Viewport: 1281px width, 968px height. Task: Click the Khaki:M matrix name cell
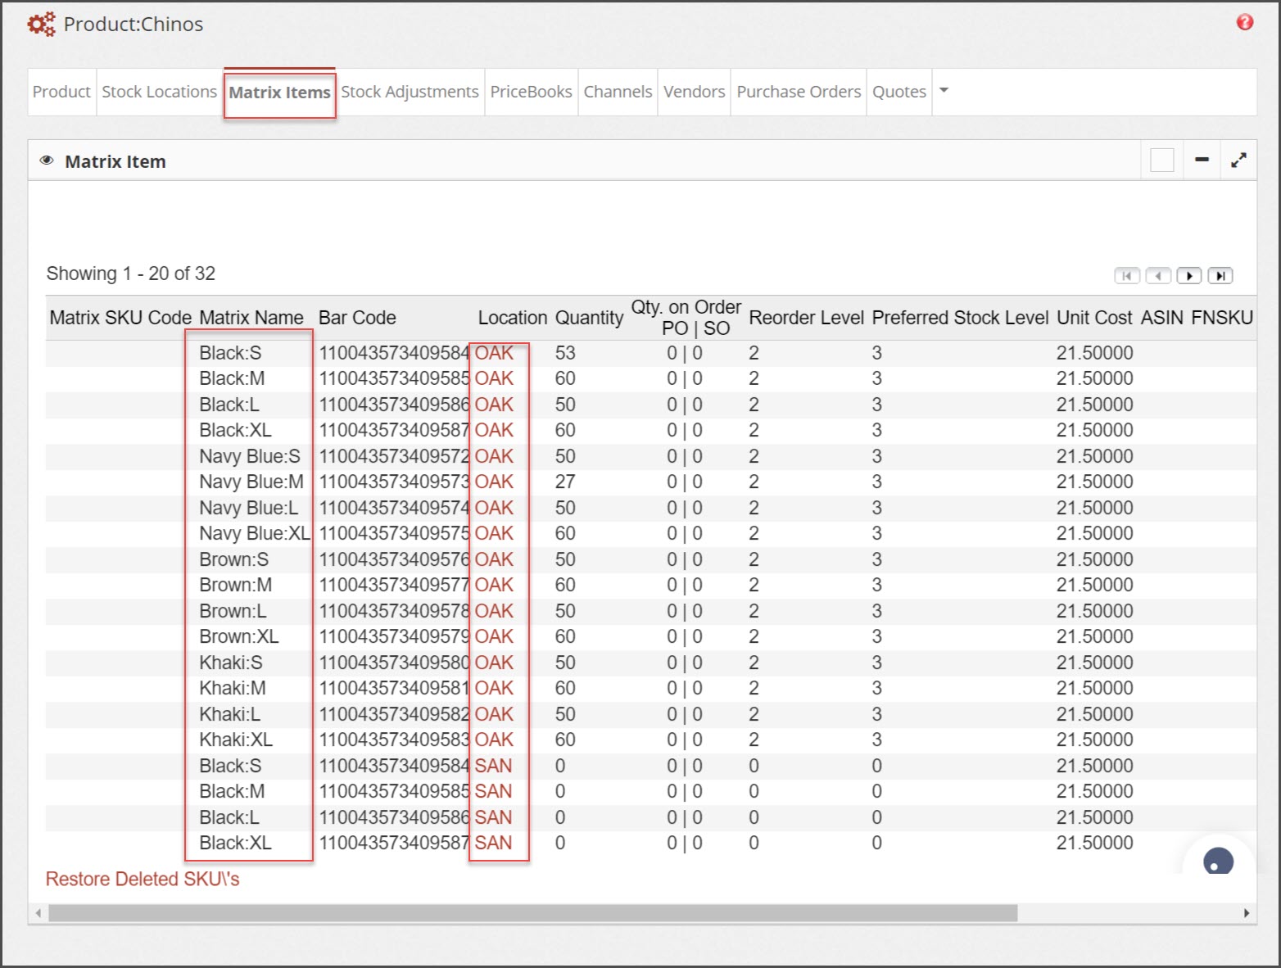click(x=233, y=688)
